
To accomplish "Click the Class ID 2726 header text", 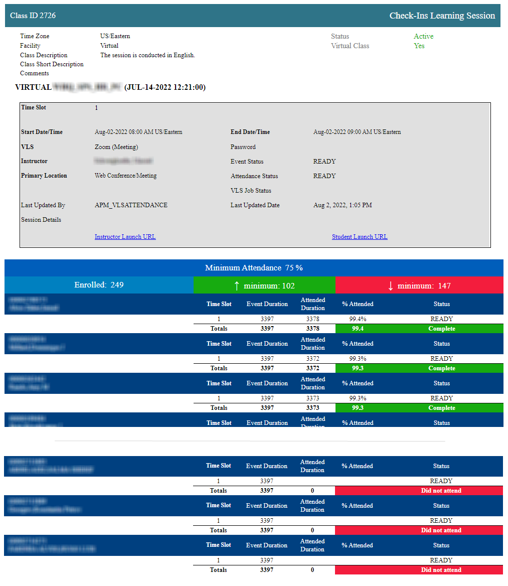I will (x=33, y=16).
